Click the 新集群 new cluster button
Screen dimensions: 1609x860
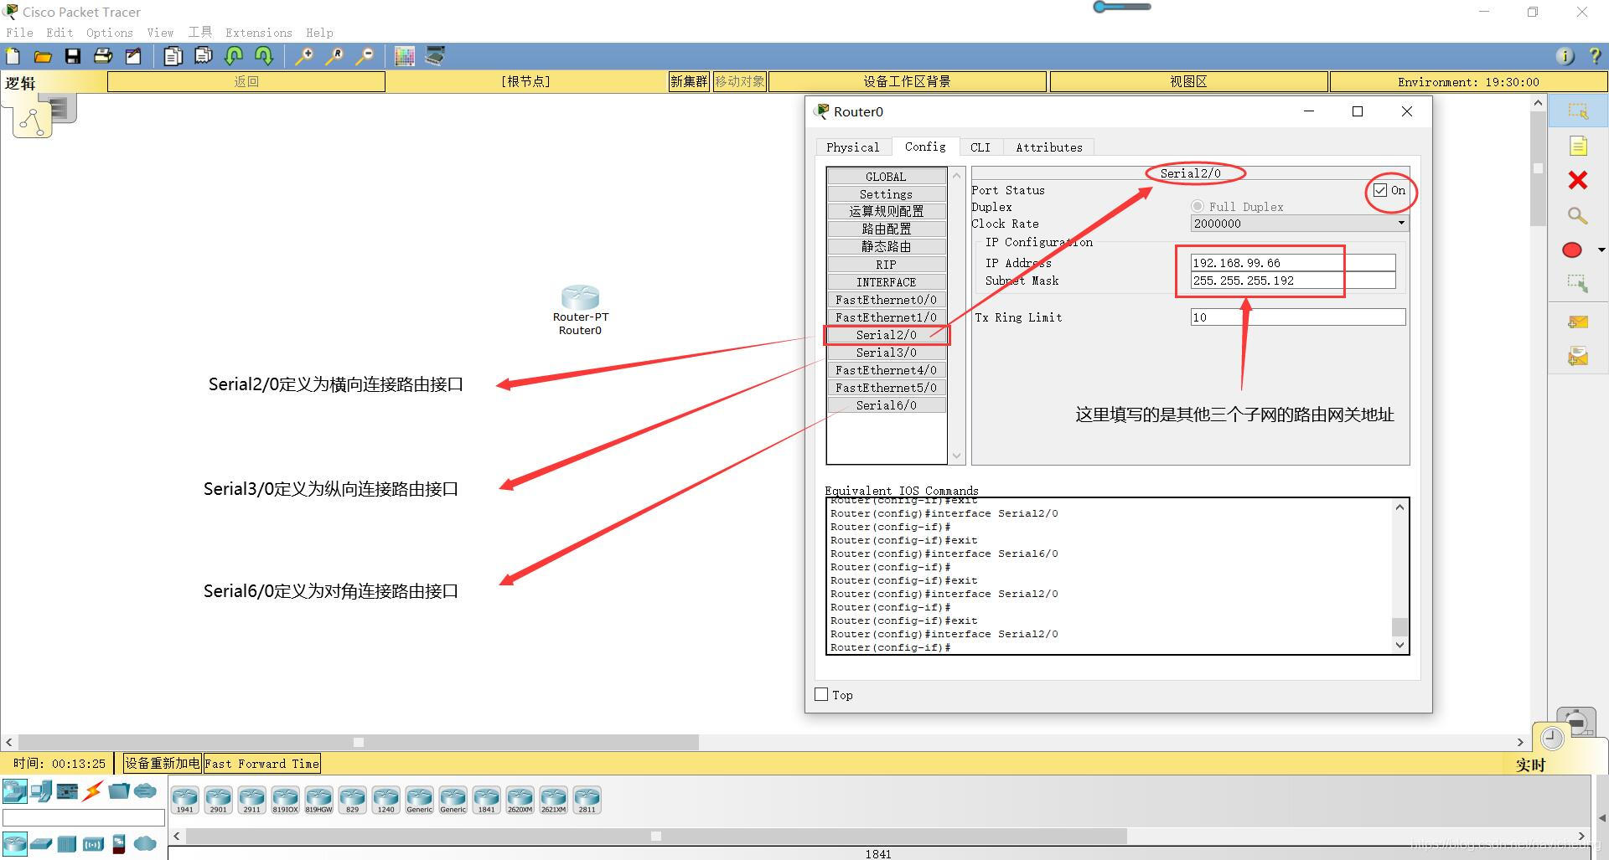click(x=689, y=81)
